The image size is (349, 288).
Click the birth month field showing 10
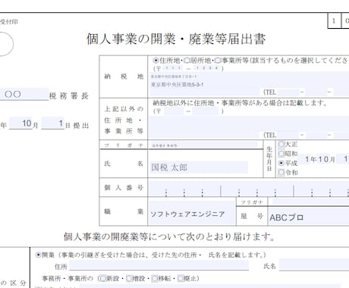pyautogui.click(x=323, y=159)
